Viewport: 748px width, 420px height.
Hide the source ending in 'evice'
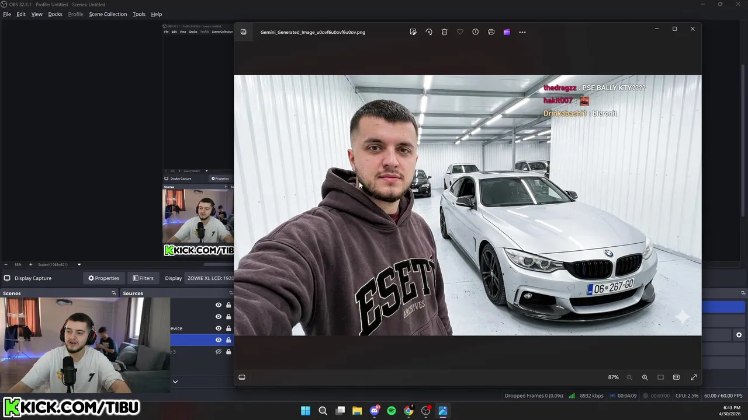(x=219, y=328)
